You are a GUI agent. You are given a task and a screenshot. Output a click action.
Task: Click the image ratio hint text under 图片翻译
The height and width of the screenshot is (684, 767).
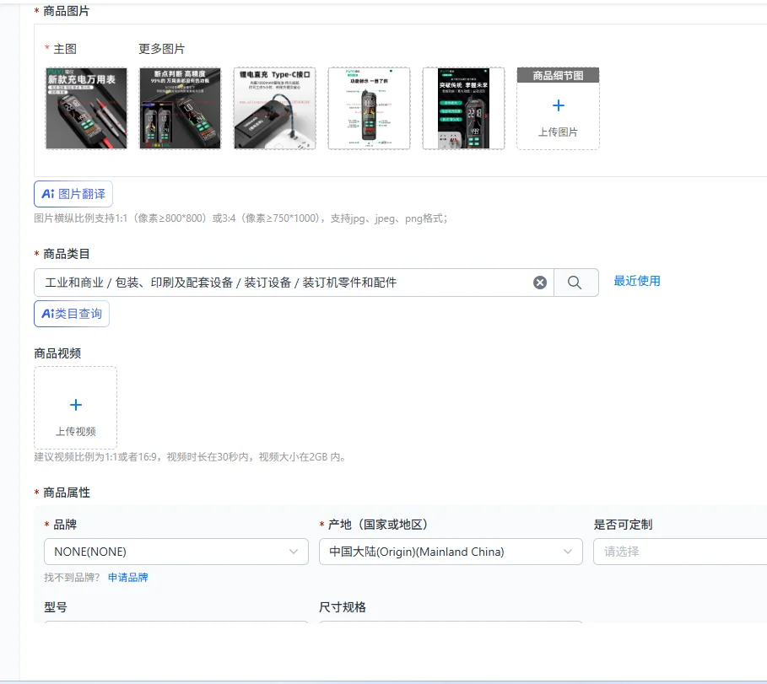tap(240, 218)
